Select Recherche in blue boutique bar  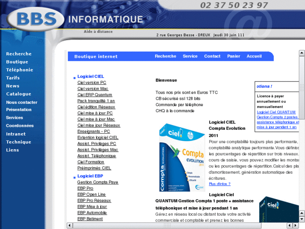(x=165, y=56)
